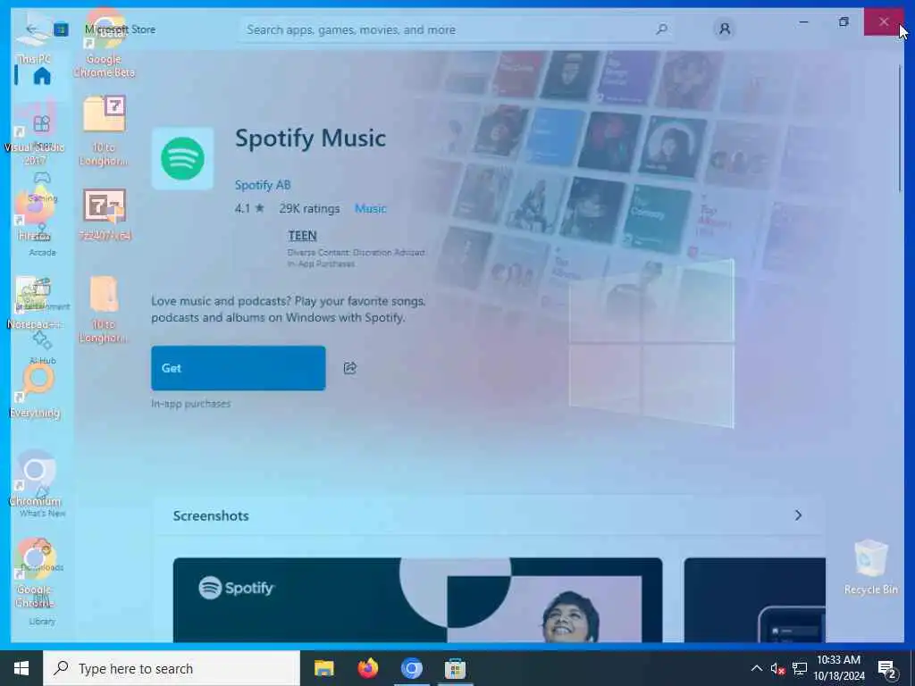Select Everything desktop shortcut
The image size is (915, 686).
pos(35,391)
